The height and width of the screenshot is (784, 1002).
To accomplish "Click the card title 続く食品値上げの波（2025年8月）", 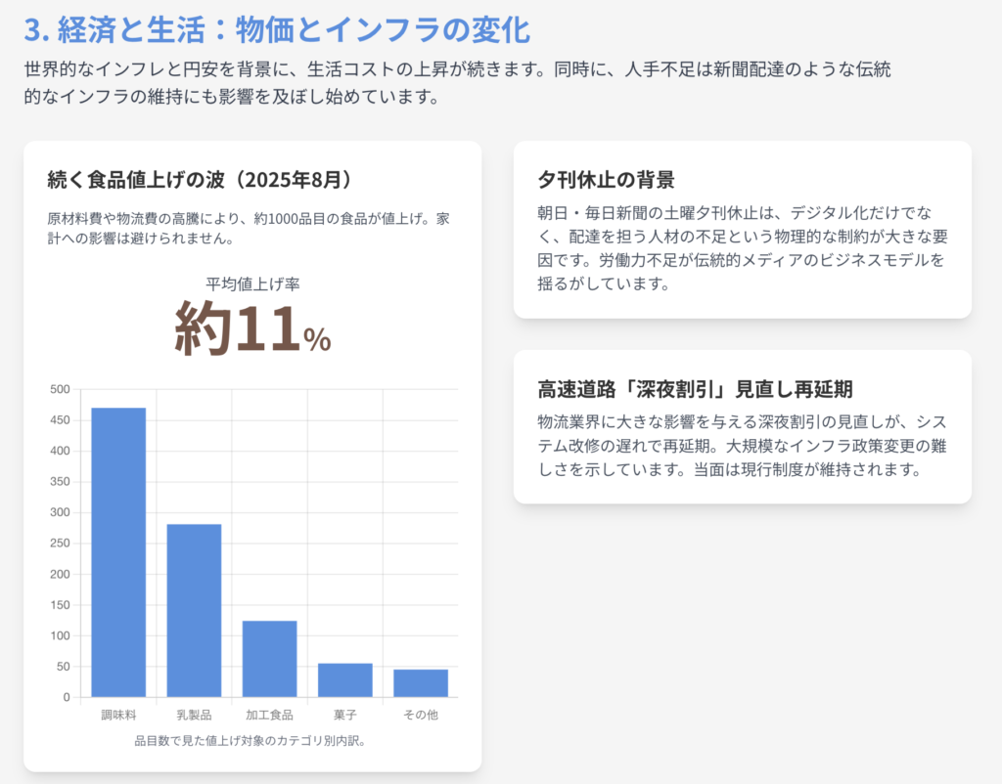I will click(200, 180).
